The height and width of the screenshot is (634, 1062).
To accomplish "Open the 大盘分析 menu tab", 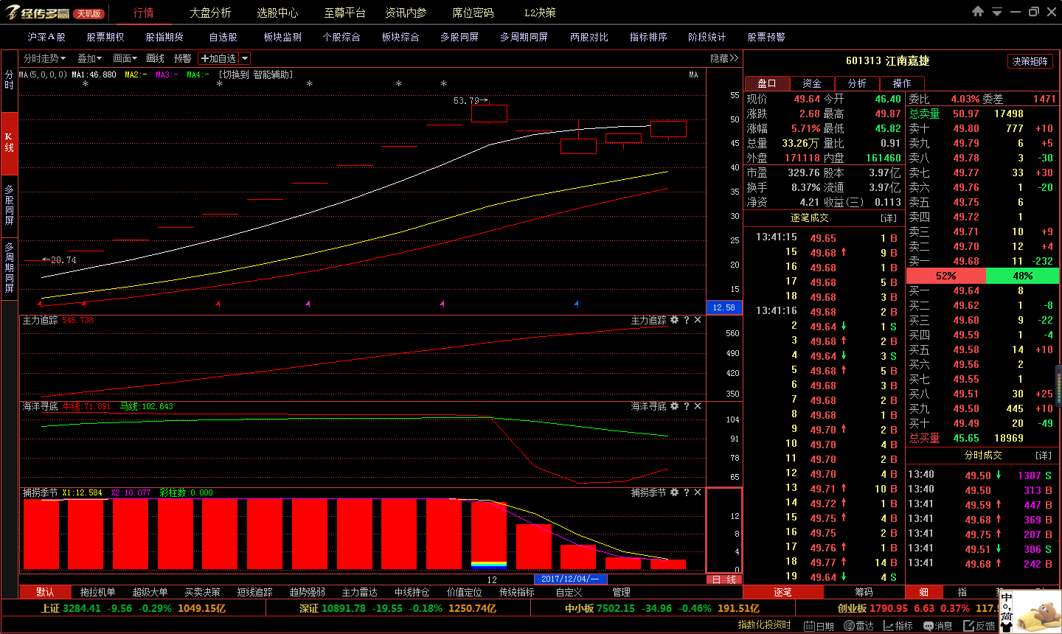I will [210, 13].
